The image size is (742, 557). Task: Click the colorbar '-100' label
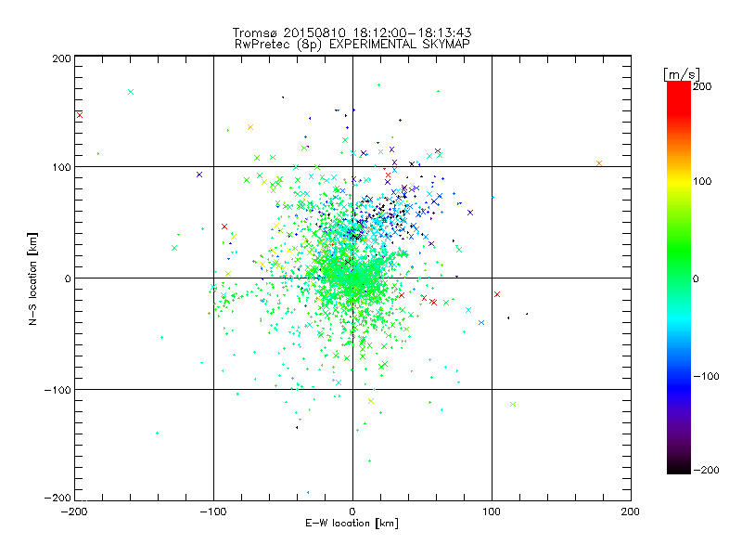coord(706,376)
